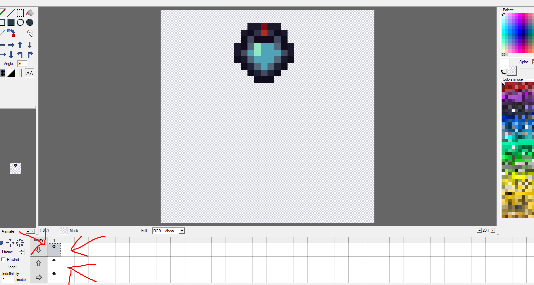Select frame 1 in the down row

tap(54, 250)
